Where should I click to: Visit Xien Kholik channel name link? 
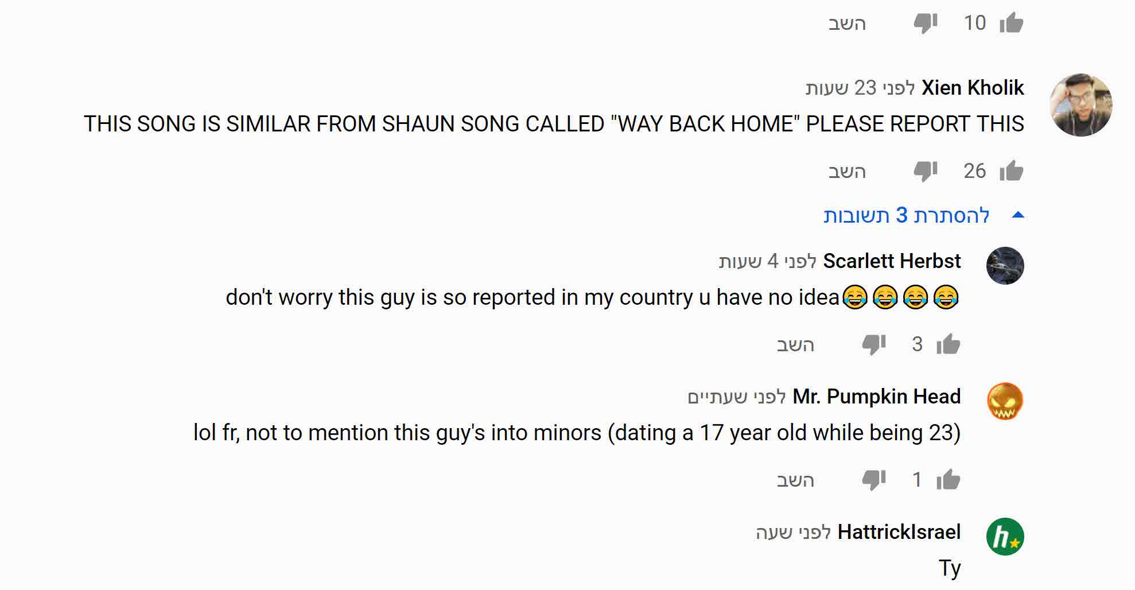(973, 88)
